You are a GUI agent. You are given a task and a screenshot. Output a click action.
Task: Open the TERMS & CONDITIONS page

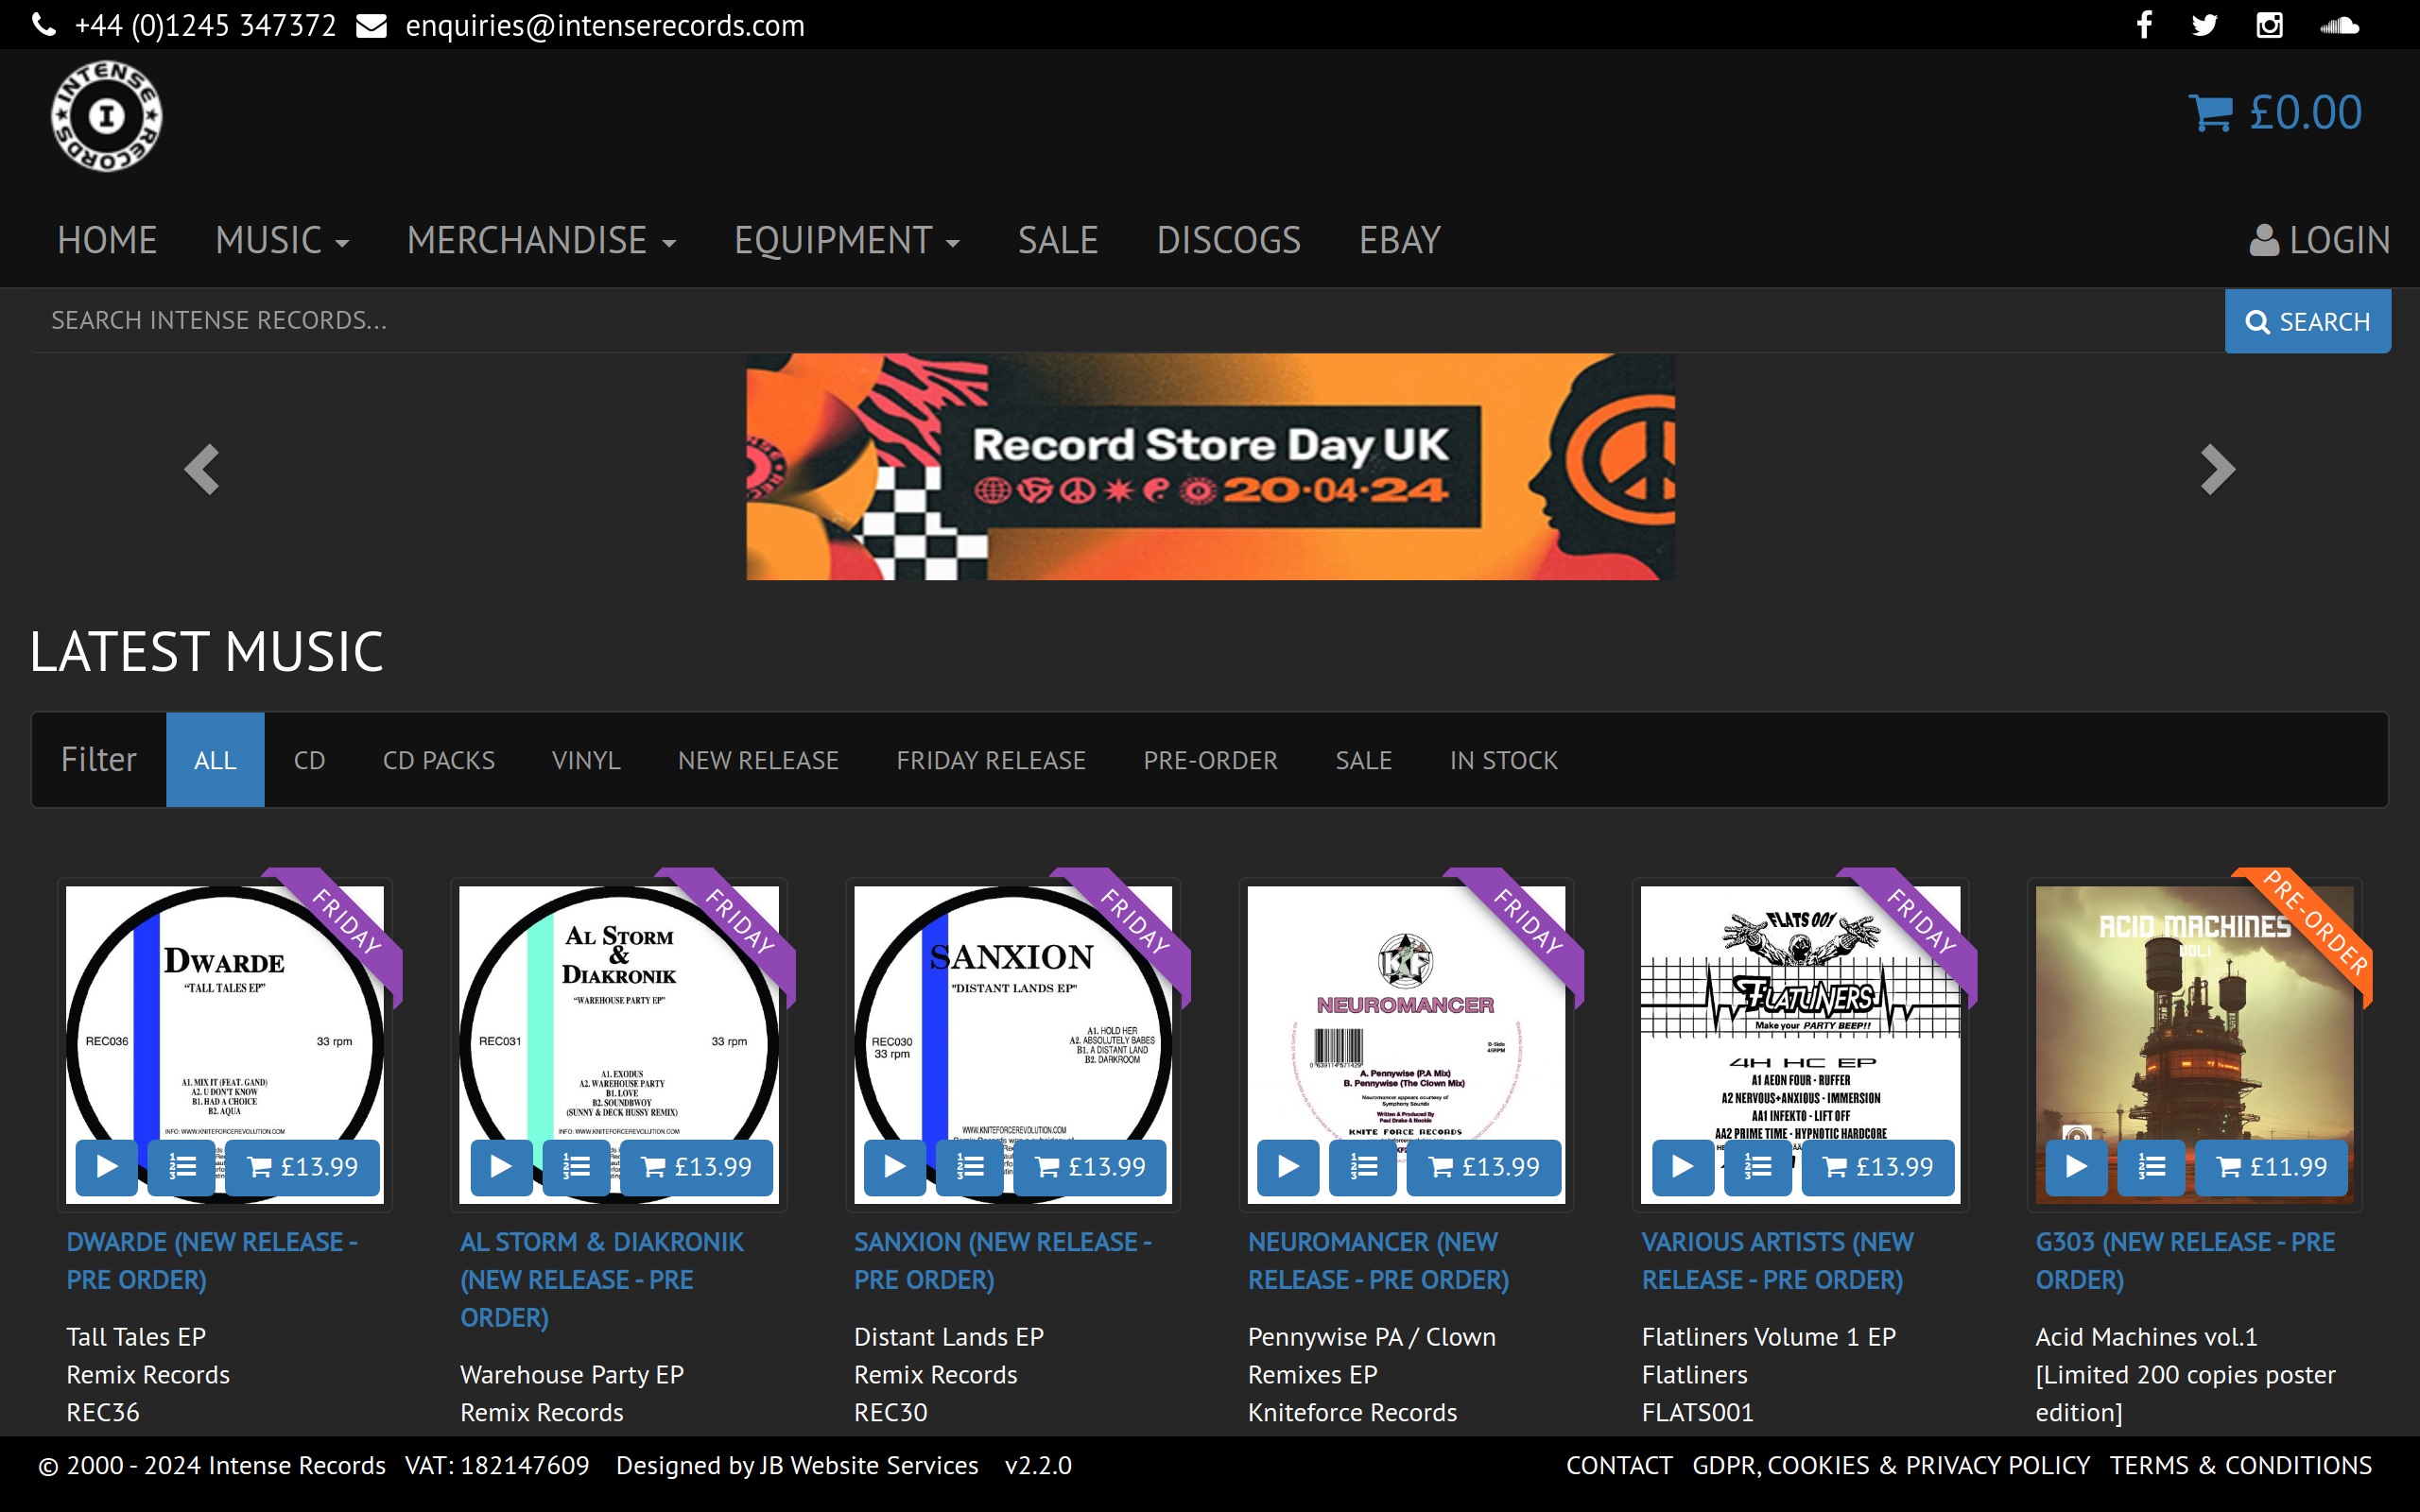tap(2240, 1465)
